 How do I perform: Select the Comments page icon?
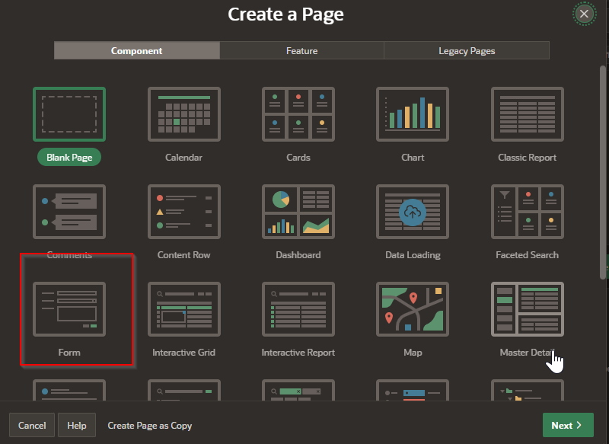point(69,212)
